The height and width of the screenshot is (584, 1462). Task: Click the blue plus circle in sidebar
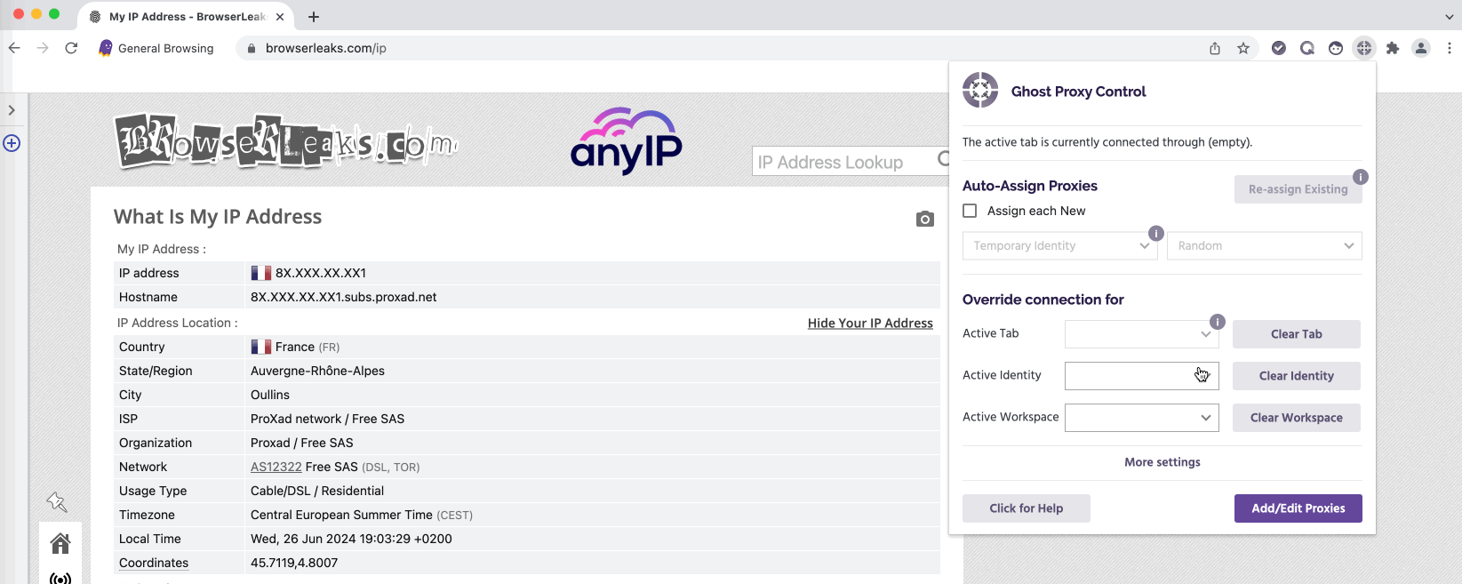pos(12,143)
